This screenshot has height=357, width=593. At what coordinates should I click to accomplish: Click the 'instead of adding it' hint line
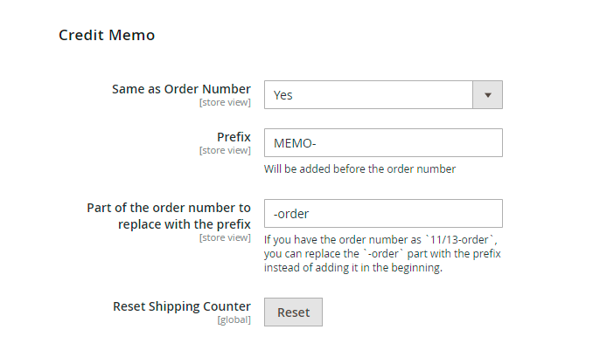point(354,268)
